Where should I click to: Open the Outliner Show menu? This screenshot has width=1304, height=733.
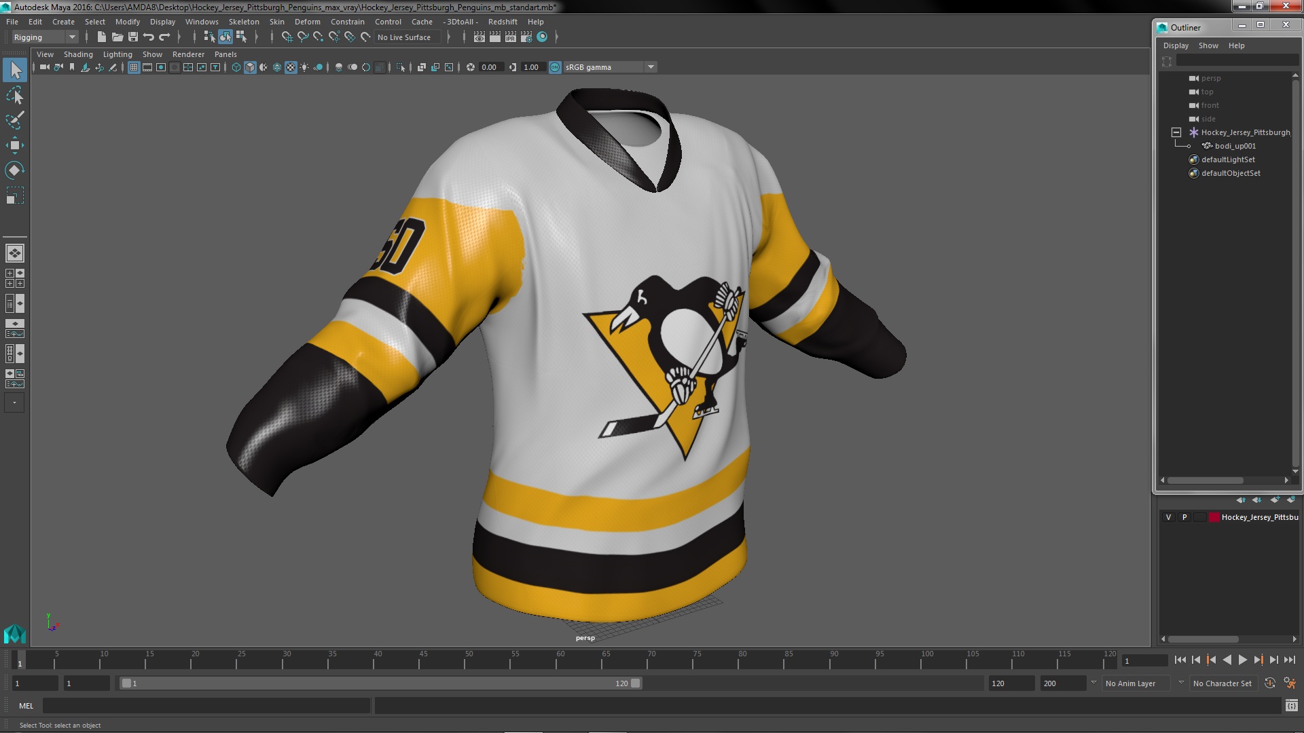tap(1208, 45)
